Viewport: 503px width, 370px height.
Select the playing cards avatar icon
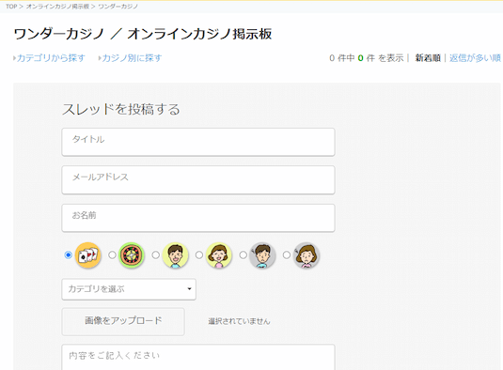pos(87,255)
